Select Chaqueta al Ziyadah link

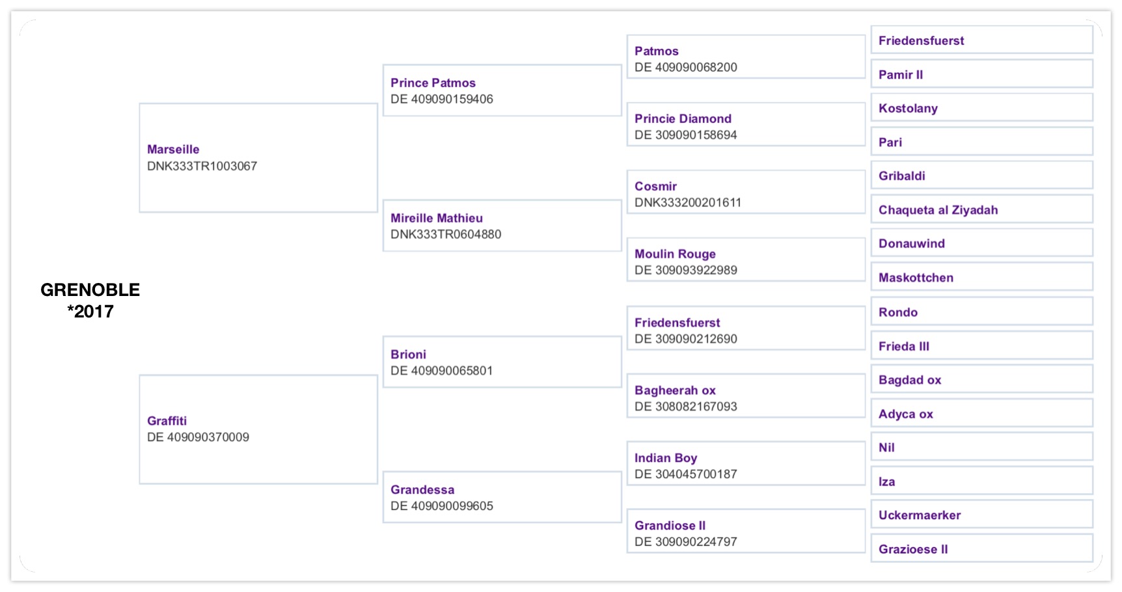[x=938, y=210]
